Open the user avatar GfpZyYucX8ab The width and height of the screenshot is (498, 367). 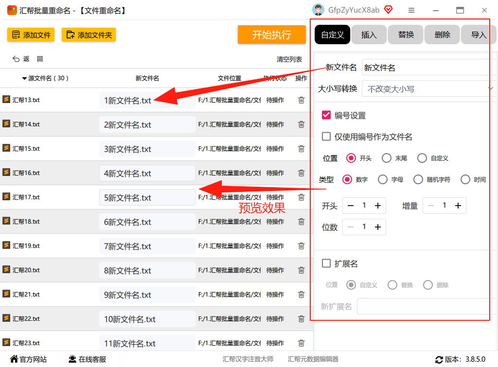(x=318, y=10)
